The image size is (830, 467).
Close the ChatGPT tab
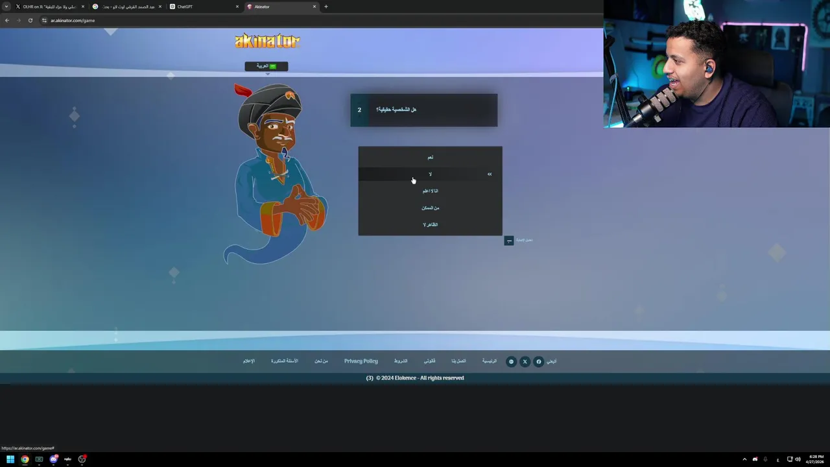click(237, 6)
